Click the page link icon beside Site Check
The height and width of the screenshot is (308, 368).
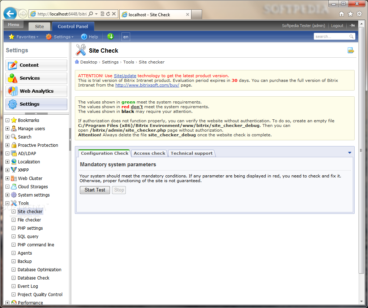pos(351,50)
